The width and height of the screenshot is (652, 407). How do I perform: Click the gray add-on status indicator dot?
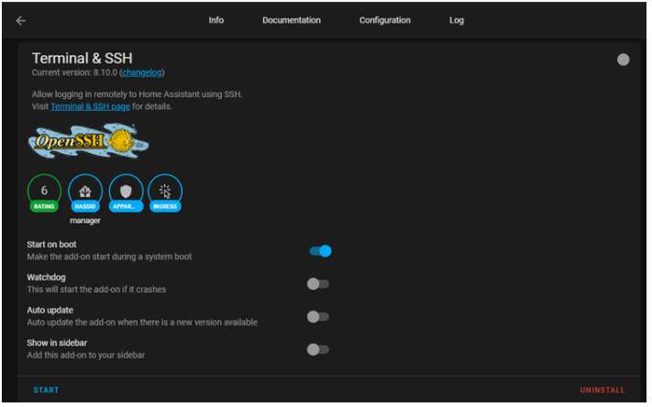point(624,60)
